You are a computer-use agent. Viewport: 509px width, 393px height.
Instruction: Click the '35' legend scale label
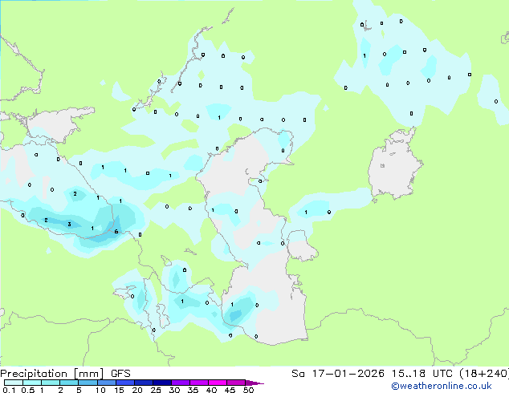193,390
